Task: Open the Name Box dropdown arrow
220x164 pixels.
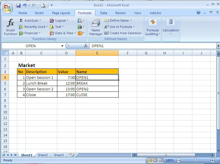Action: (x=62, y=46)
